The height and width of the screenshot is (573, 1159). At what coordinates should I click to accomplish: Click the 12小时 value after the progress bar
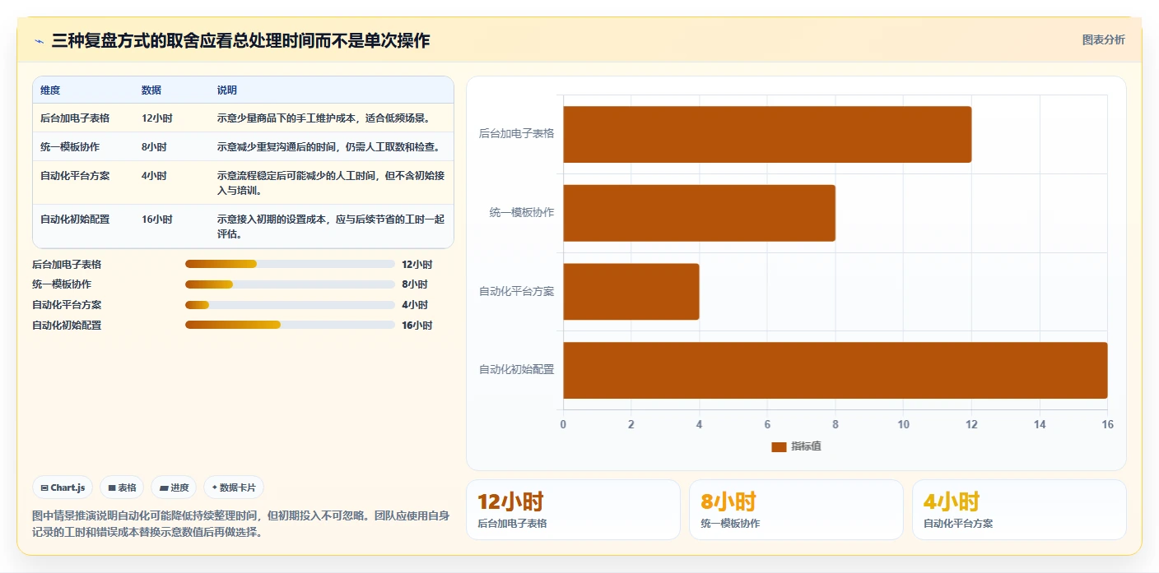[417, 265]
